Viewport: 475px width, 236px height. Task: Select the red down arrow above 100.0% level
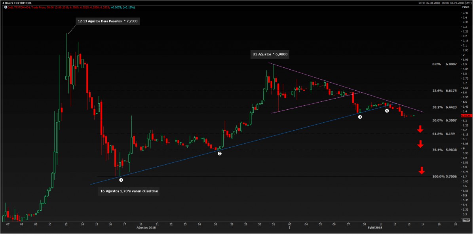coord(422,171)
